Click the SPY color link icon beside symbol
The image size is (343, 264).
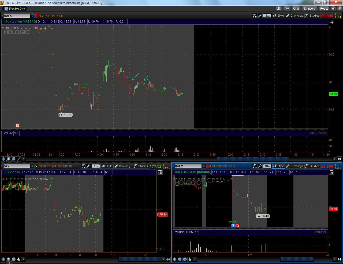coord(36,166)
